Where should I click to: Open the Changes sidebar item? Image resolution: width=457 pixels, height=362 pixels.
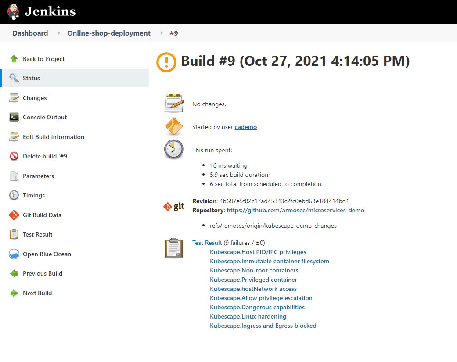point(35,98)
